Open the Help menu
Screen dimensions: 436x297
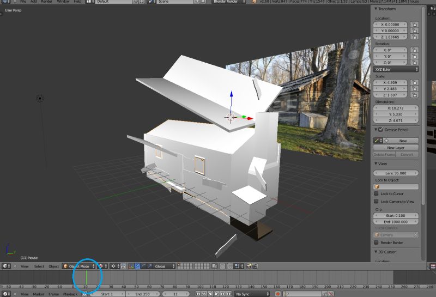77,2
